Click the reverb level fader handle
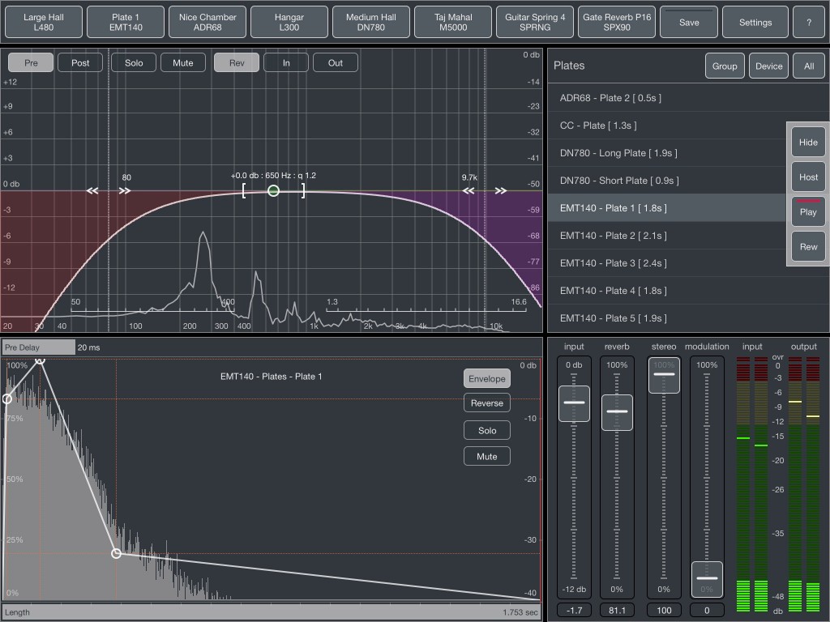This screenshot has width=830, height=622. (617, 411)
